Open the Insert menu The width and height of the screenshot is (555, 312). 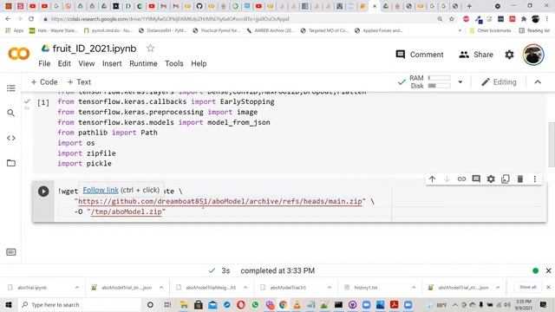tap(112, 63)
